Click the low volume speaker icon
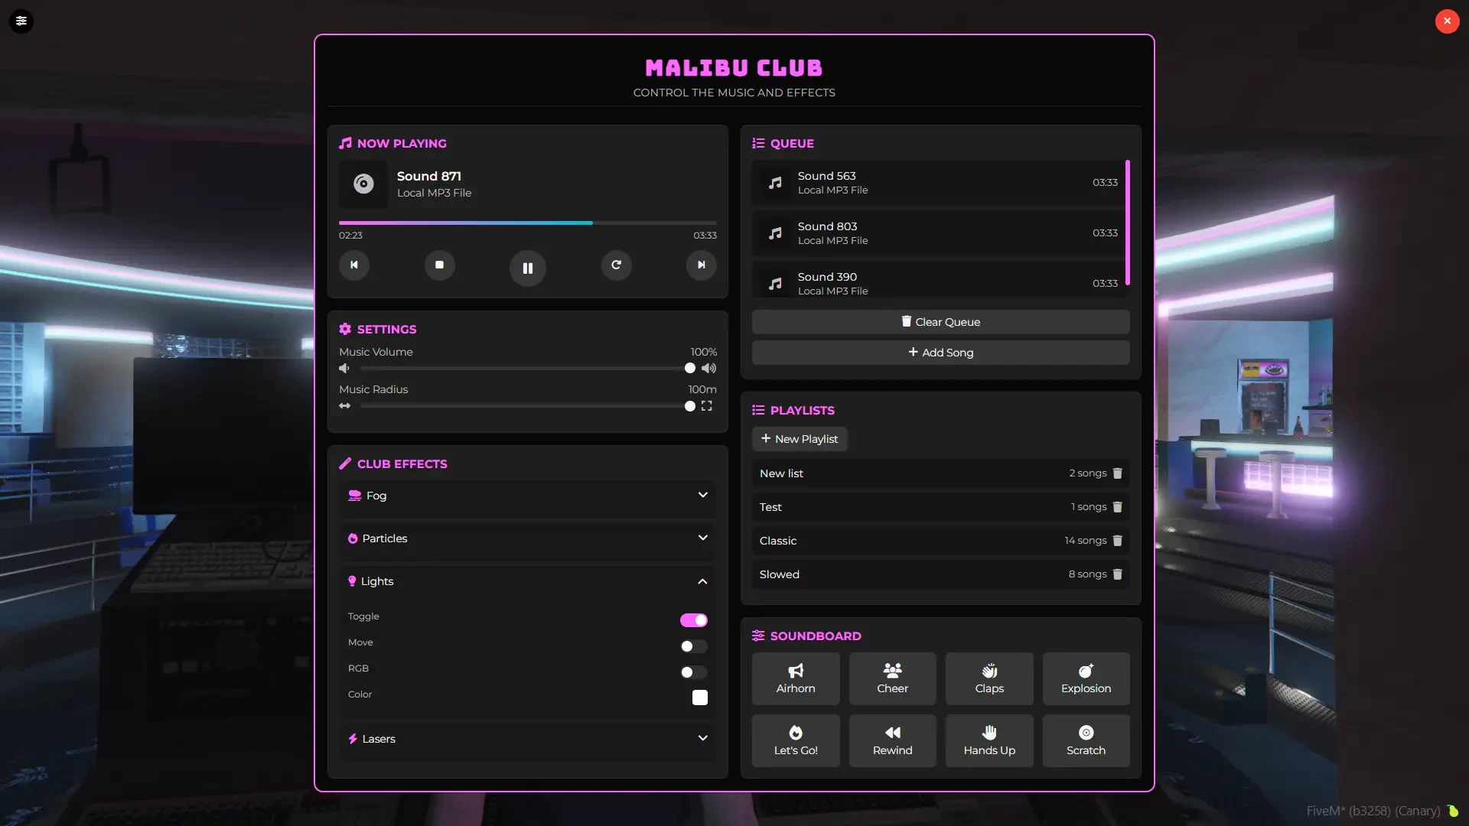Screen dimensions: 1469x826 click(x=344, y=369)
